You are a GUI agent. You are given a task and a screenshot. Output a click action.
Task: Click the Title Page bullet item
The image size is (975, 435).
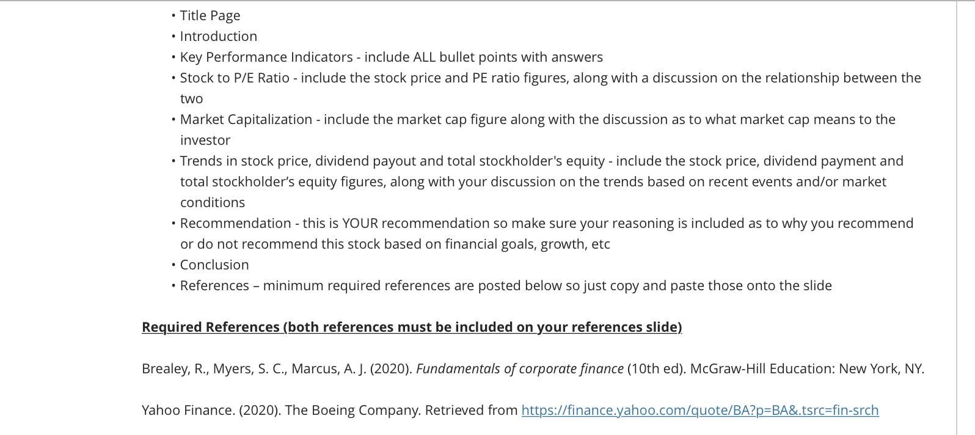(210, 15)
